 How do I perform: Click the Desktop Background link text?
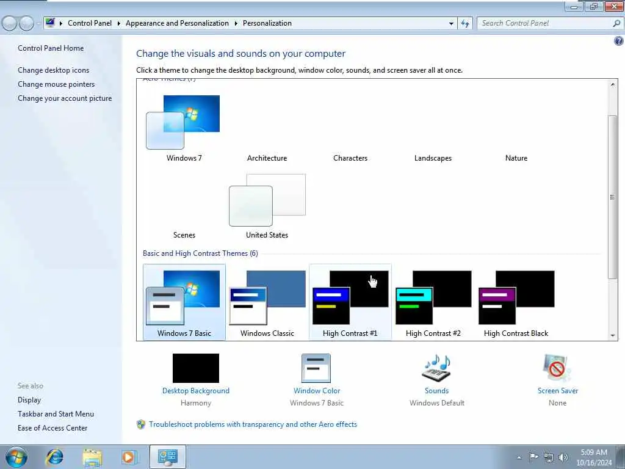[x=196, y=391]
